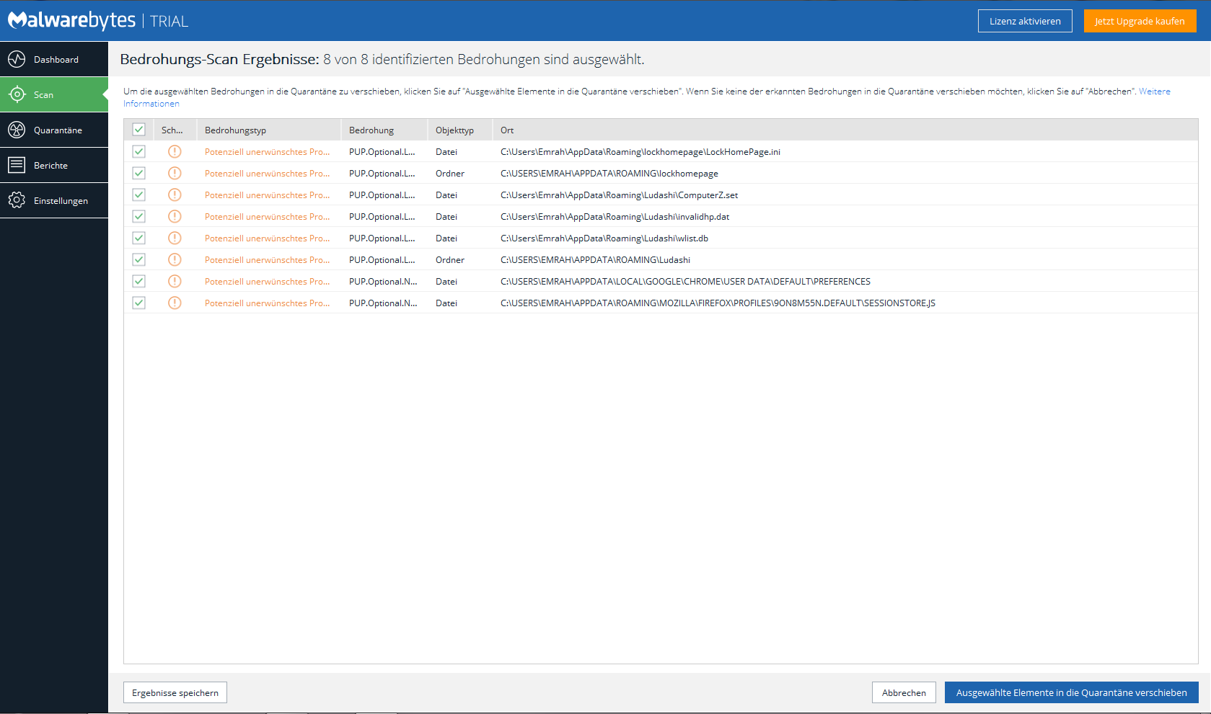
Task: Select path ending wlist.db
Action: pos(604,238)
